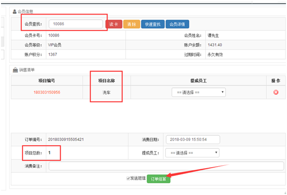Click the 账户积分 value 1367
The image size is (287, 195).
click(52, 55)
